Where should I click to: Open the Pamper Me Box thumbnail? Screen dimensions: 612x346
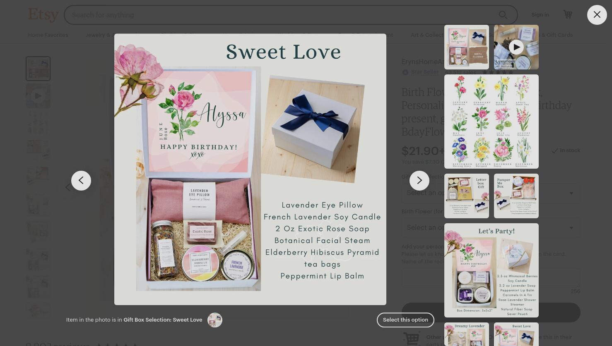pos(516,196)
